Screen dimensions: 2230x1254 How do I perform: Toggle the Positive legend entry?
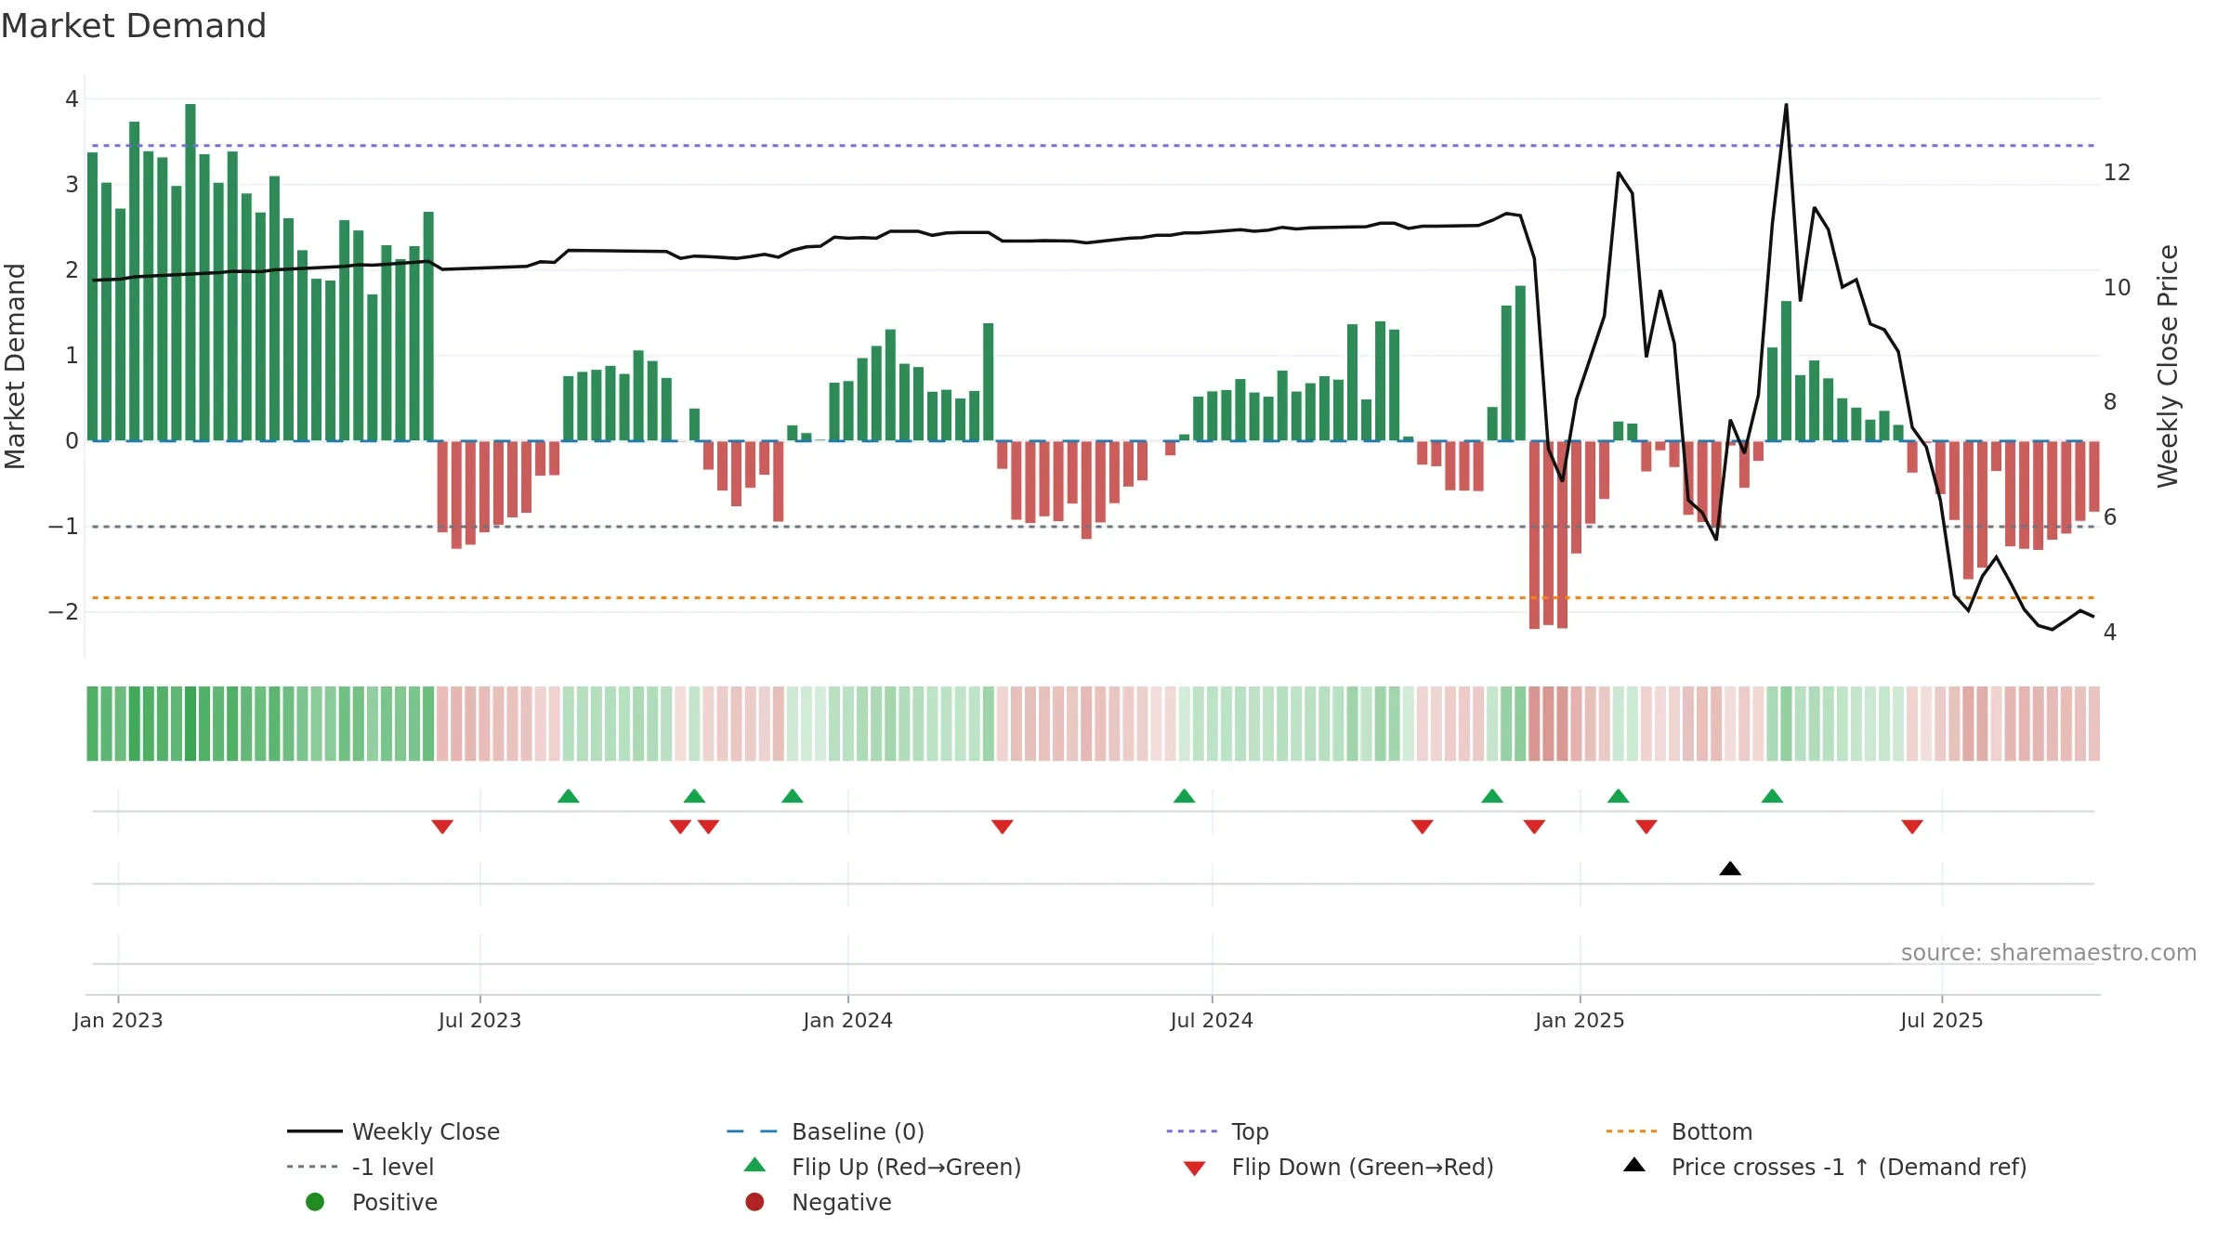(x=372, y=1202)
